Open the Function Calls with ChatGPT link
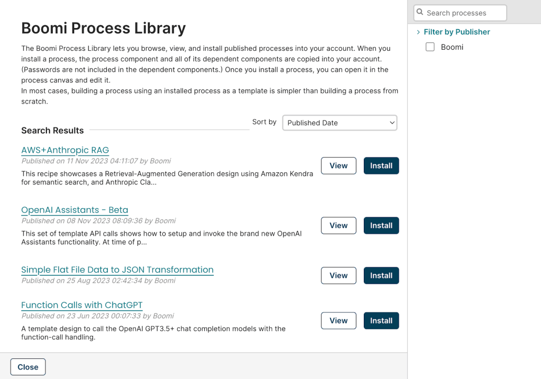 81,305
